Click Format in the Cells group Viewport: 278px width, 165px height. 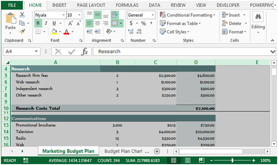click(x=234, y=32)
